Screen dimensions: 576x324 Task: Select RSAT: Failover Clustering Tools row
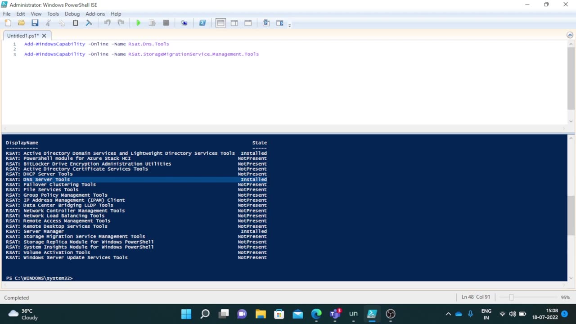136,184
